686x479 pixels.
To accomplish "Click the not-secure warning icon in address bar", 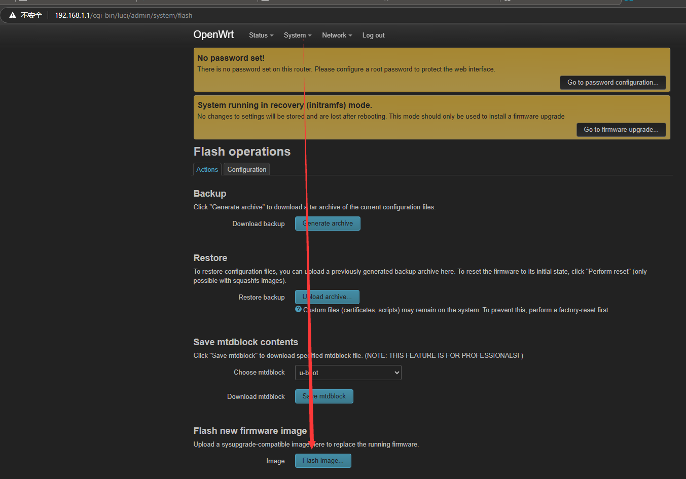I will [x=13, y=15].
